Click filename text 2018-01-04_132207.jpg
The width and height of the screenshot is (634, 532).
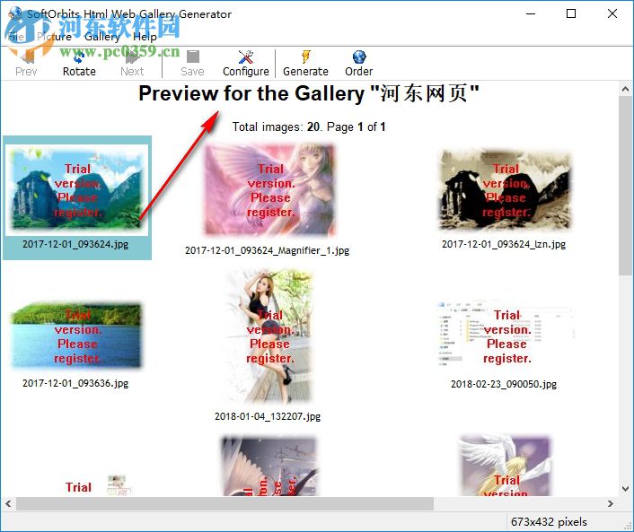click(268, 416)
